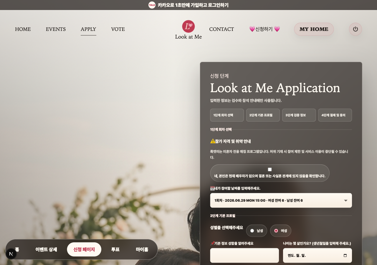Viewport: 377px width, 265px height.
Task: Click the name input field
Action: 244,256
